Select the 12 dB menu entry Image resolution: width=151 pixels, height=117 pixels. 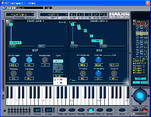pos(60,80)
